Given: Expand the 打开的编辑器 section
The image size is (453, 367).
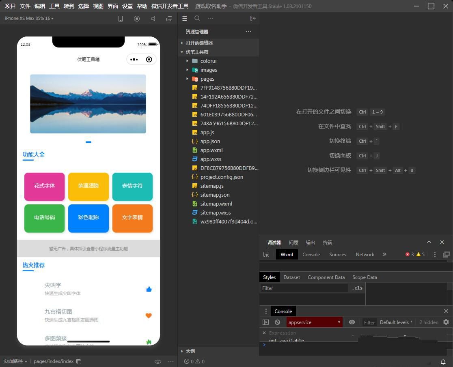Looking at the screenshot, I should point(218,43).
